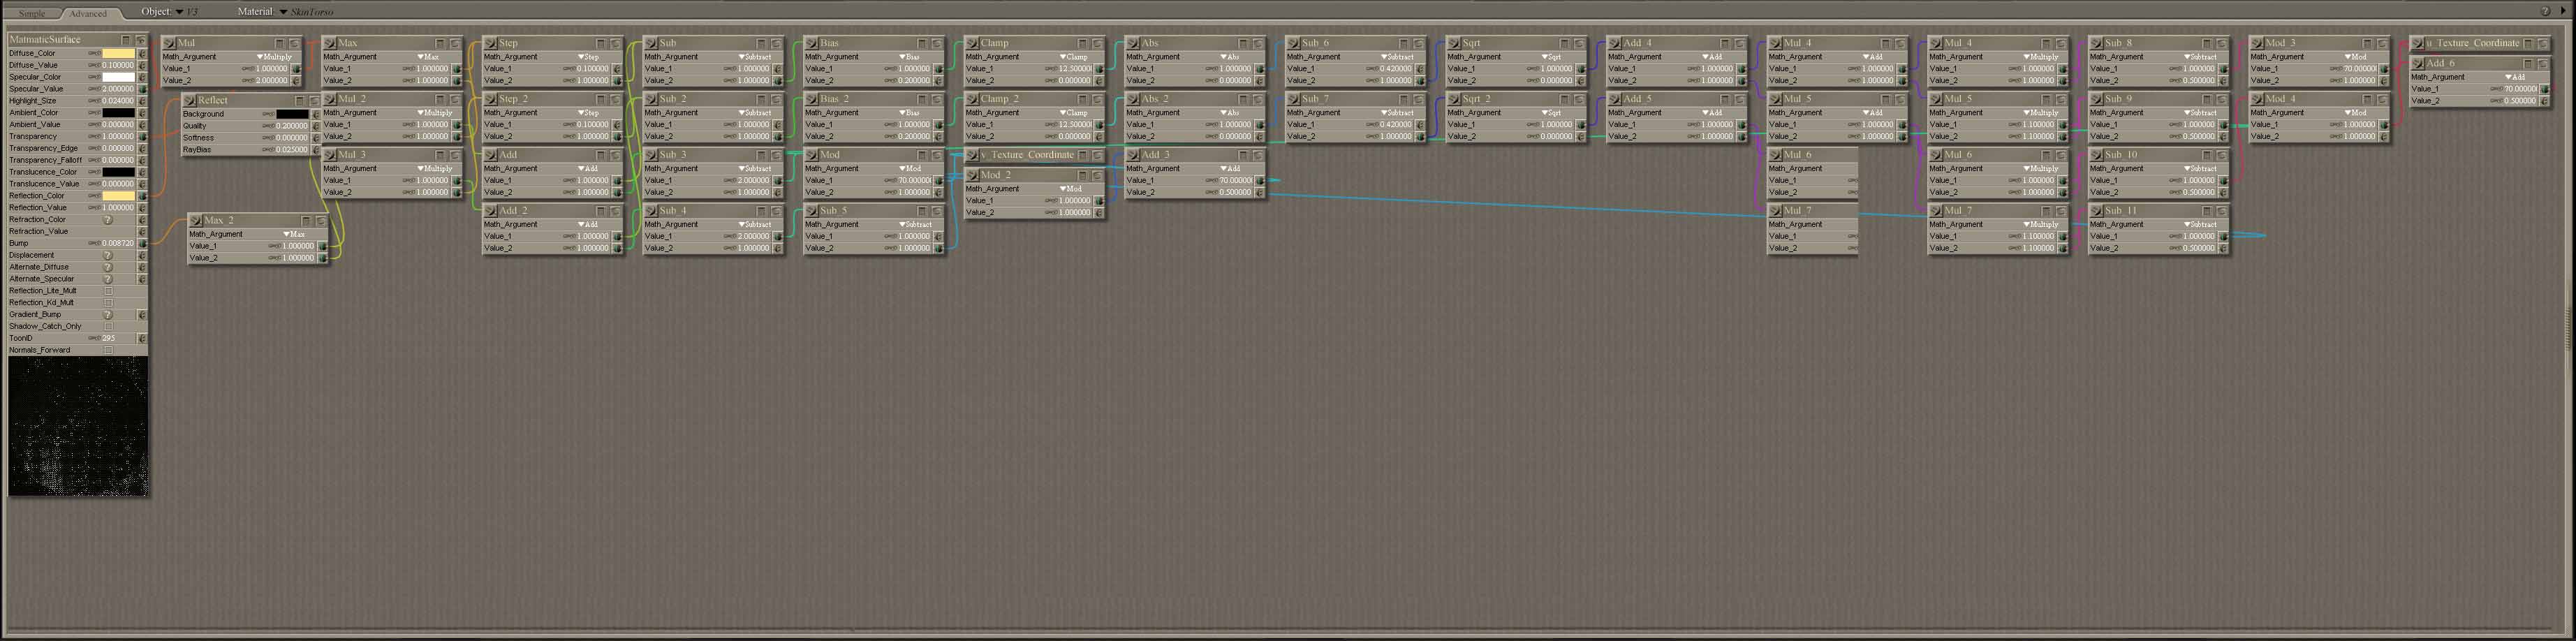
Task: Toggle the Reflection_Lite_Mult checkbox
Action: coord(108,291)
